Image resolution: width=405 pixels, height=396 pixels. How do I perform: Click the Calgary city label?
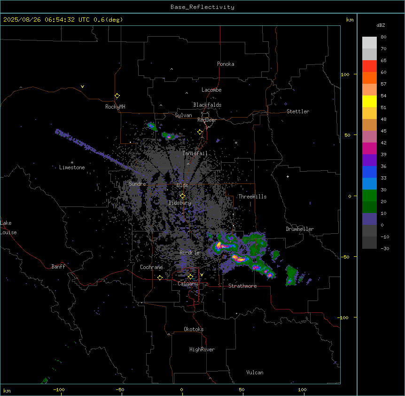click(187, 284)
